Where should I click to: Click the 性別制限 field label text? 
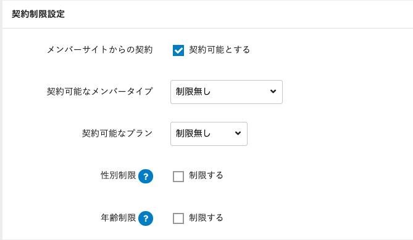pos(119,175)
